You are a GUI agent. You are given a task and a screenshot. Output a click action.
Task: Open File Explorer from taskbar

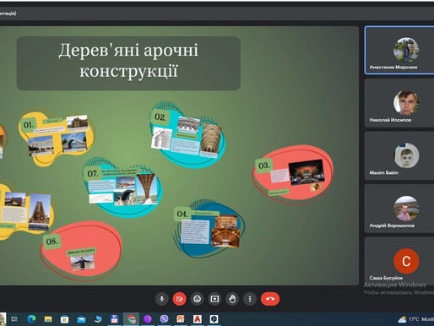tap(48, 319)
